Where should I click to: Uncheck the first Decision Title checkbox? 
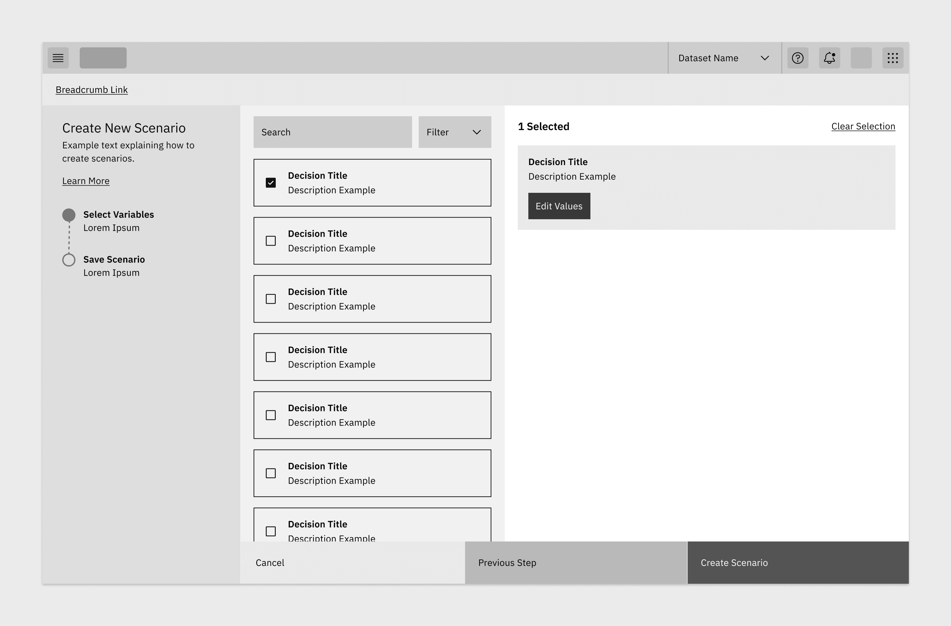[270, 183]
